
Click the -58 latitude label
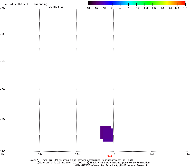coord(2,119)
